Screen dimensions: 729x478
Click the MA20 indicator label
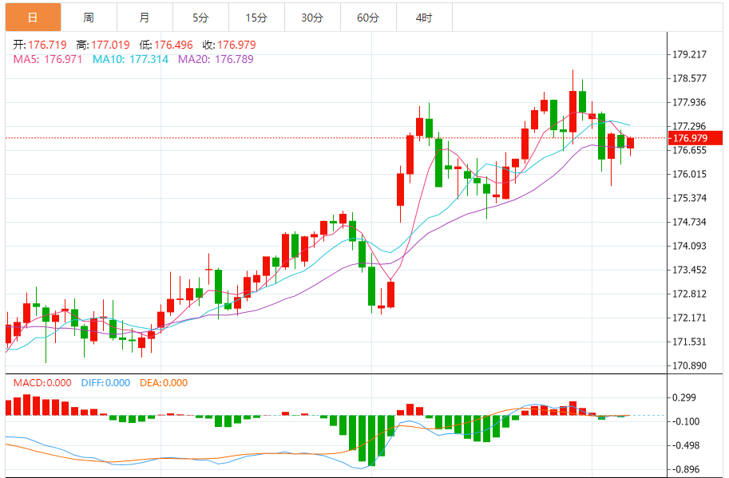(x=216, y=59)
